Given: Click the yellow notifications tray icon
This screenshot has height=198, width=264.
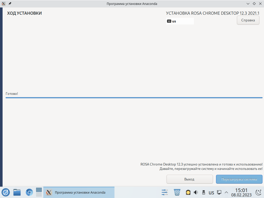Looking at the screenshot, I should coord(188,192).
